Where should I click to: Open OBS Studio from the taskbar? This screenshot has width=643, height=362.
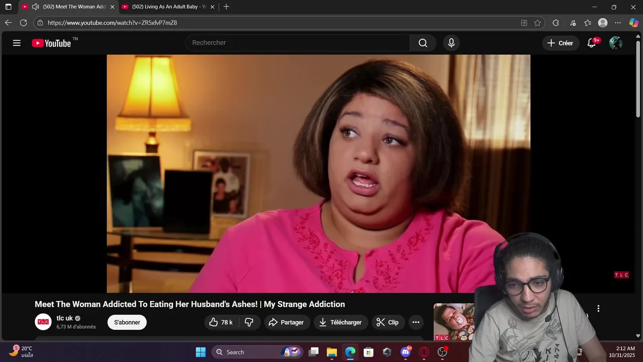coord(443,352)
